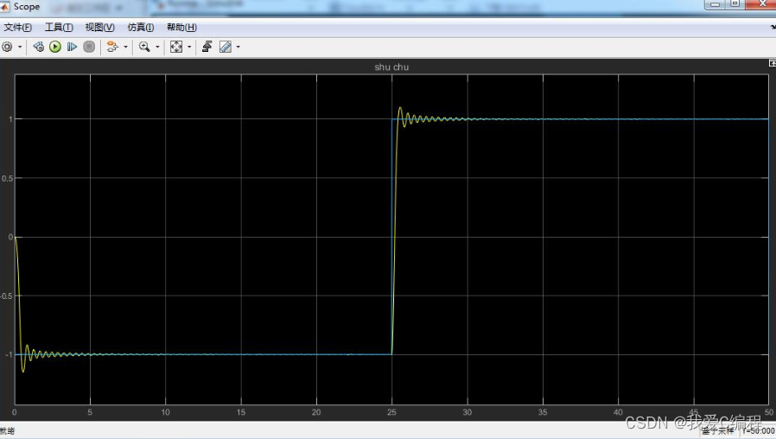Open the 视图(V) menu
Screen dimensions: 776x439
click(99, 28)
